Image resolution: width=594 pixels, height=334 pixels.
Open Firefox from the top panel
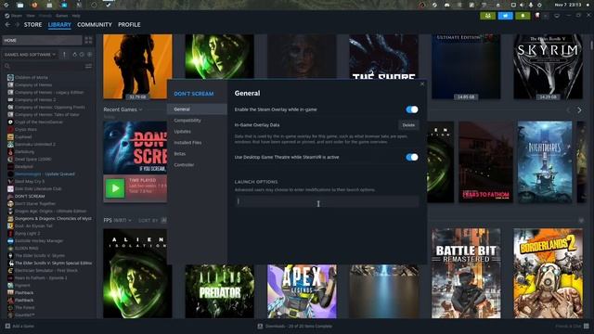[x=35, y=5]
